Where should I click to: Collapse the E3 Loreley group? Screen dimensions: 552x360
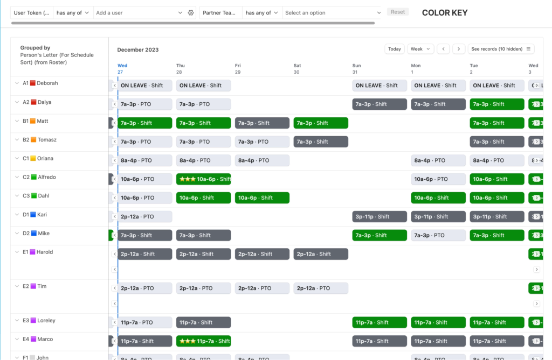[x=17, y=320]
